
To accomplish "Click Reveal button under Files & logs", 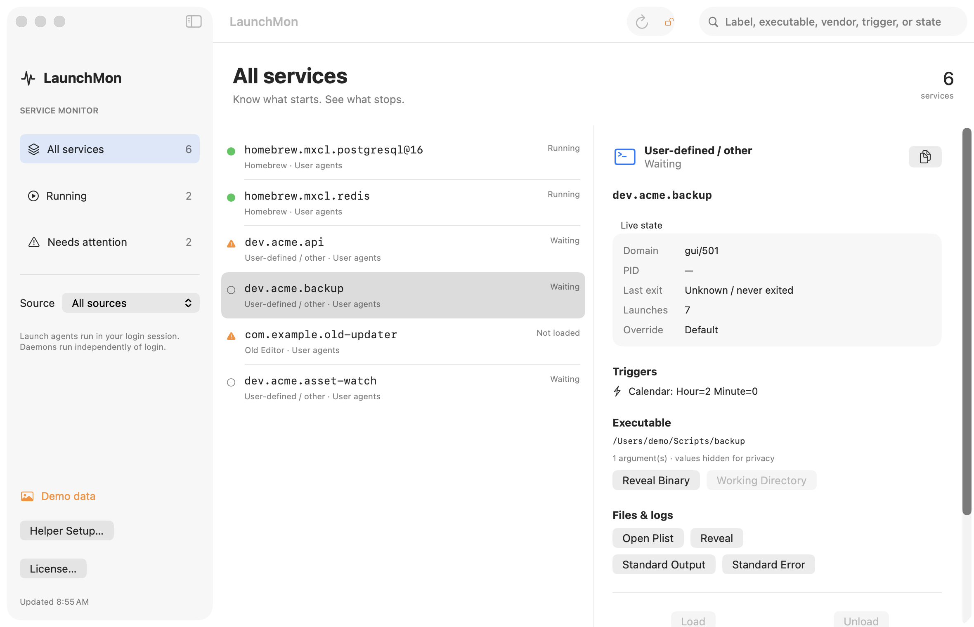I will click(716, 538).
